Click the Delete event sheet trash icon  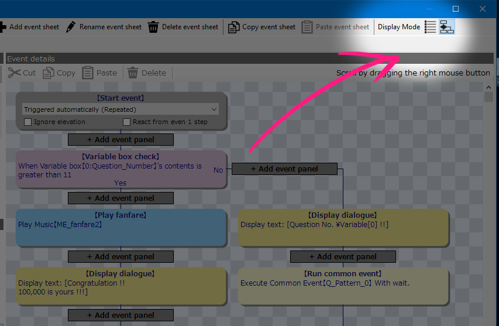pos(153,27)
